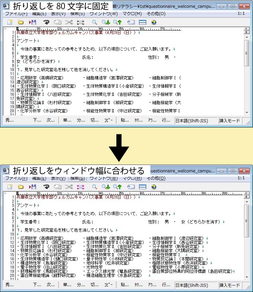Click split window icon in top window
253x292 pixels.
point(142,22)
